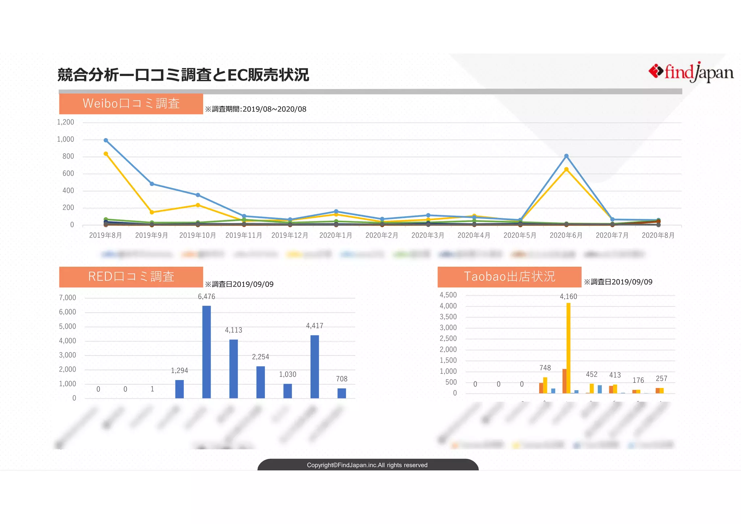This screenshot has width=741, height=524.
Task: Select the RED note ※調査日2019/09/09
Action: click(x=239, y=284)
